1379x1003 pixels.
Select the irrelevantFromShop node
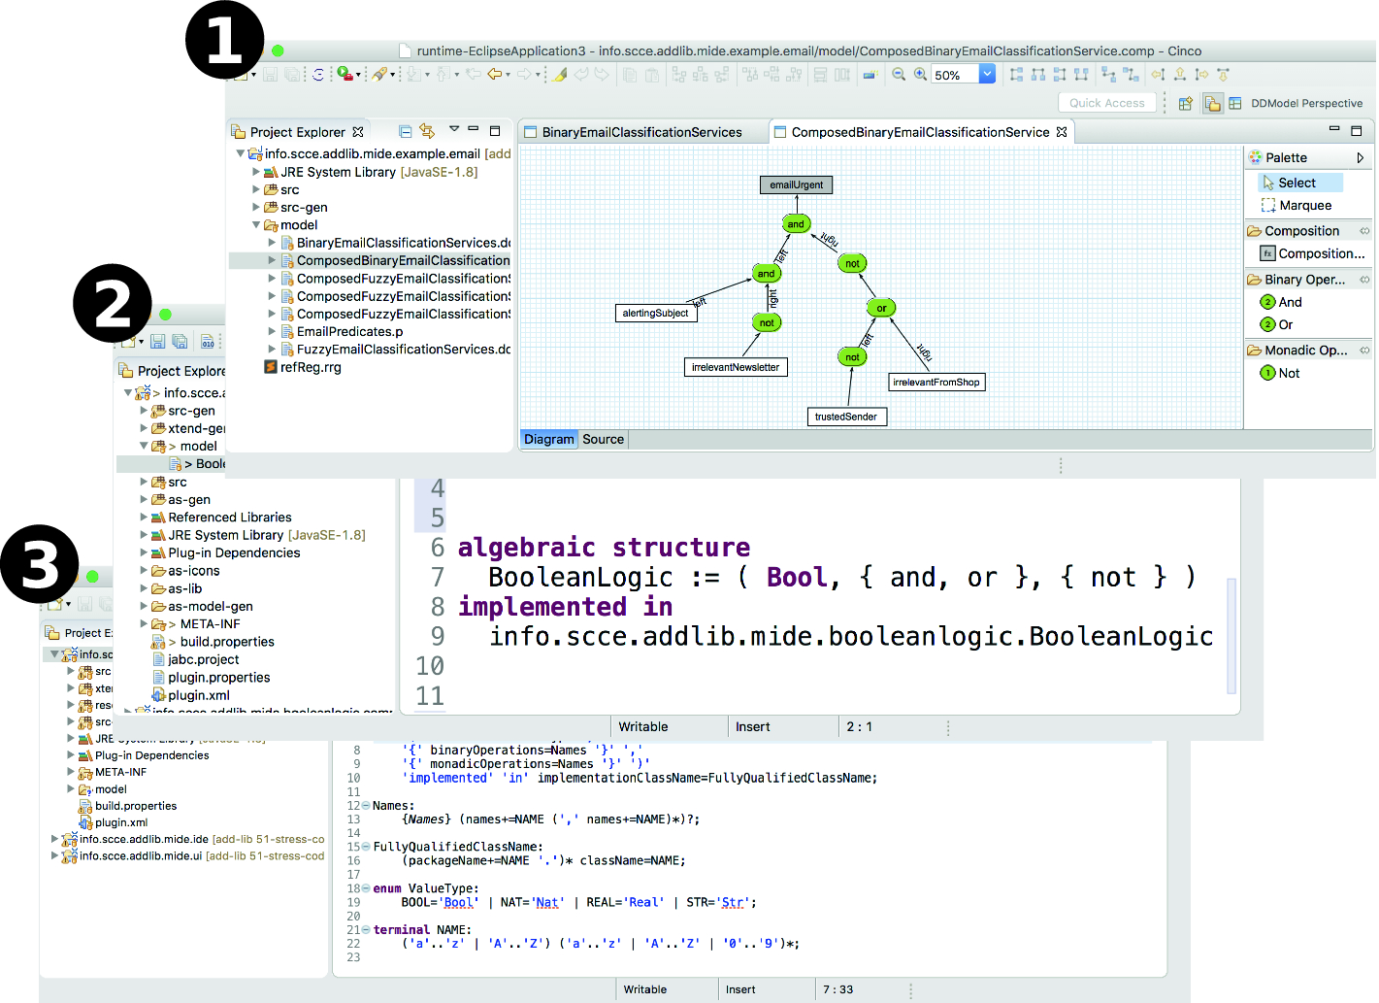pyautogui.click(x=936, y=382)
